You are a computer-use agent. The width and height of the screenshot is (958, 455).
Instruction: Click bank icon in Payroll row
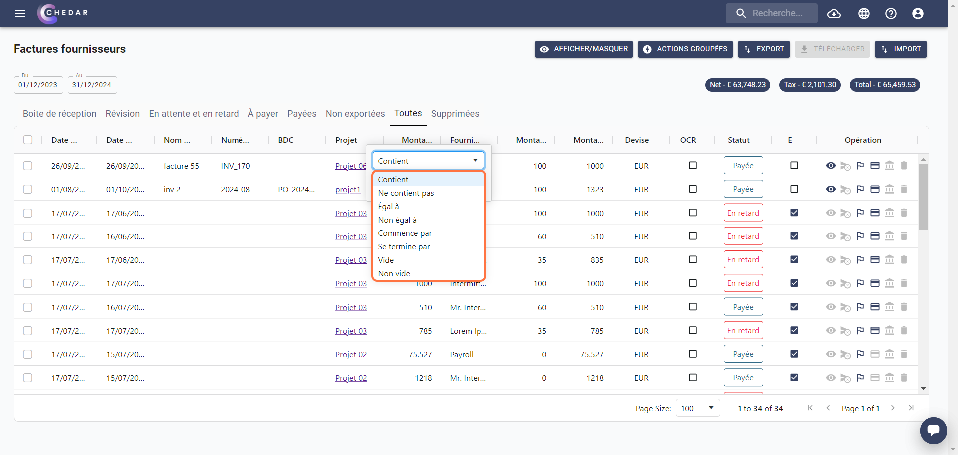(x=889, y=354)
